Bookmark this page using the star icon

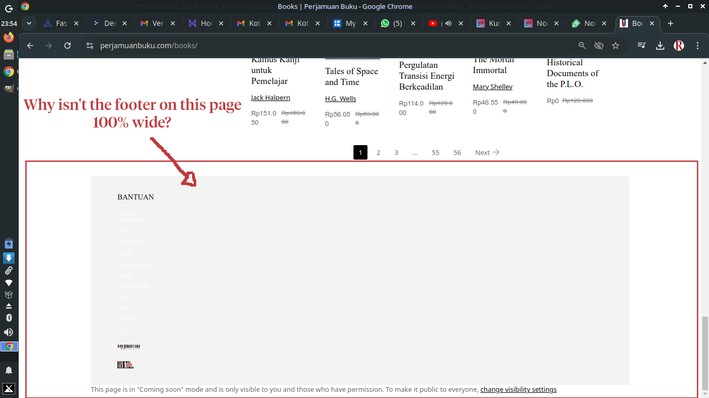[616, 46]
